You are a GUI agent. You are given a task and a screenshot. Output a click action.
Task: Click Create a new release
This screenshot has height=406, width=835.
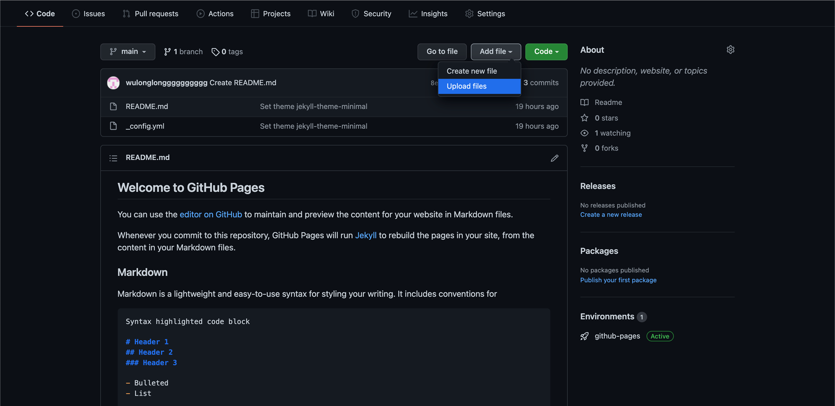pyautogui.click(x=611, y=215)
